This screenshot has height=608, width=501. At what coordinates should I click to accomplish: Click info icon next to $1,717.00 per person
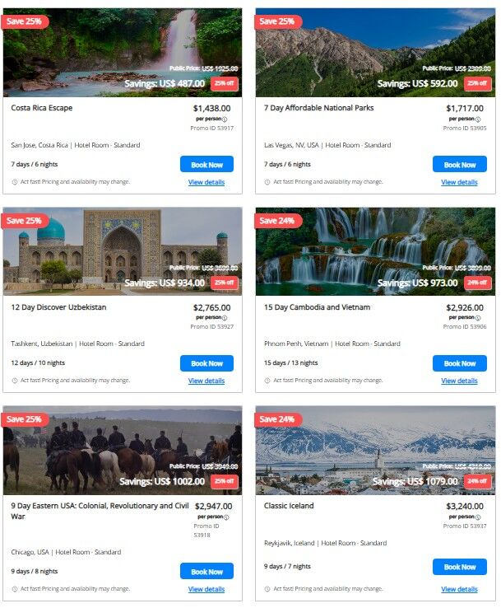478,119
